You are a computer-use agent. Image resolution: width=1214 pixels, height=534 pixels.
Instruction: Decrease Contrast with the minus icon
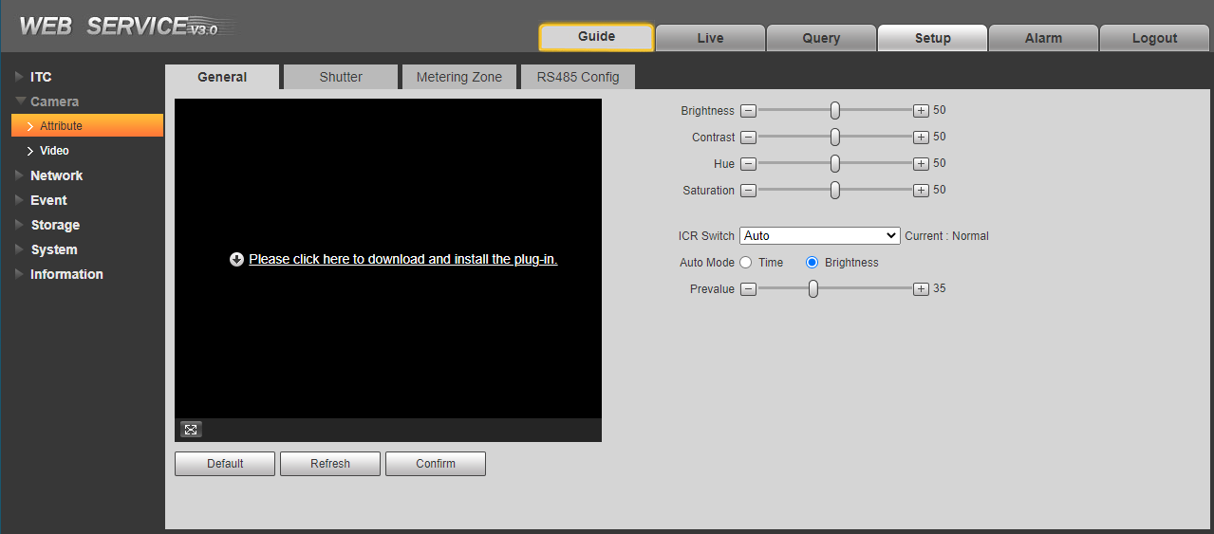pyautogui.click(x=748, y=138)
